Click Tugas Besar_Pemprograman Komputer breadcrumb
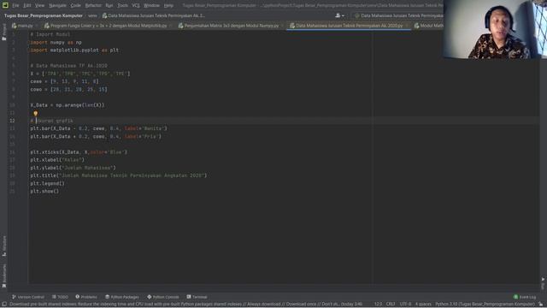547x308 pixels. (x=44, y=15)
